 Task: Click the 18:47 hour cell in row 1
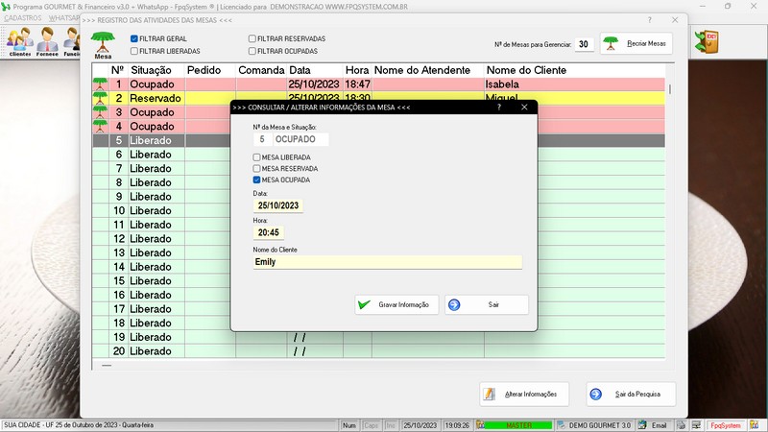(357, 84)
